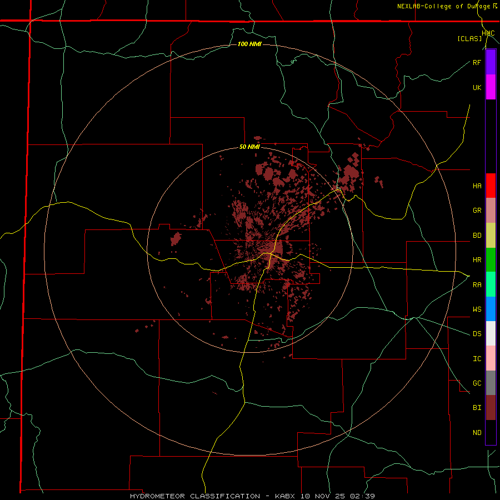Click the WS legend label
Image resolution: width=500 pixels, height=500 pixels.
(477, 309)
